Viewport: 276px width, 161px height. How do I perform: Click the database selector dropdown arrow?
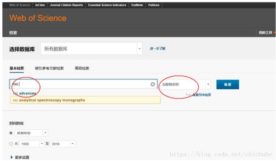(x=139, y=49)
